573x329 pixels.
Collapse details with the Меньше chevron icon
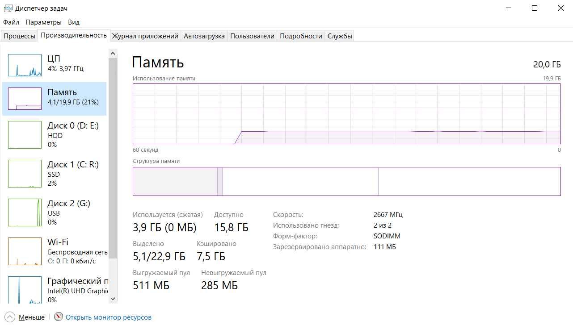coord(10,317)
